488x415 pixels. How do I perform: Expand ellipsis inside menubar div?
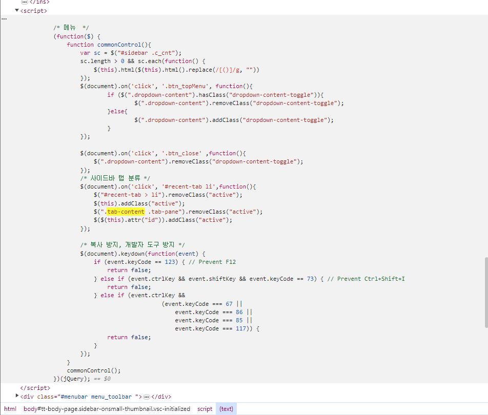pos(147,397)
